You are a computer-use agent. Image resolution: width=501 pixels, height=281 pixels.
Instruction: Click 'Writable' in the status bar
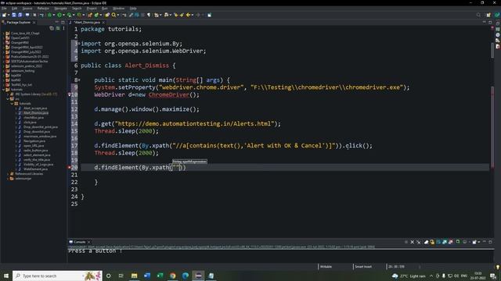326,267
